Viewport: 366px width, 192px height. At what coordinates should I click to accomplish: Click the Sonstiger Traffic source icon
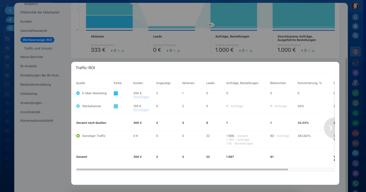pos(78,136)
